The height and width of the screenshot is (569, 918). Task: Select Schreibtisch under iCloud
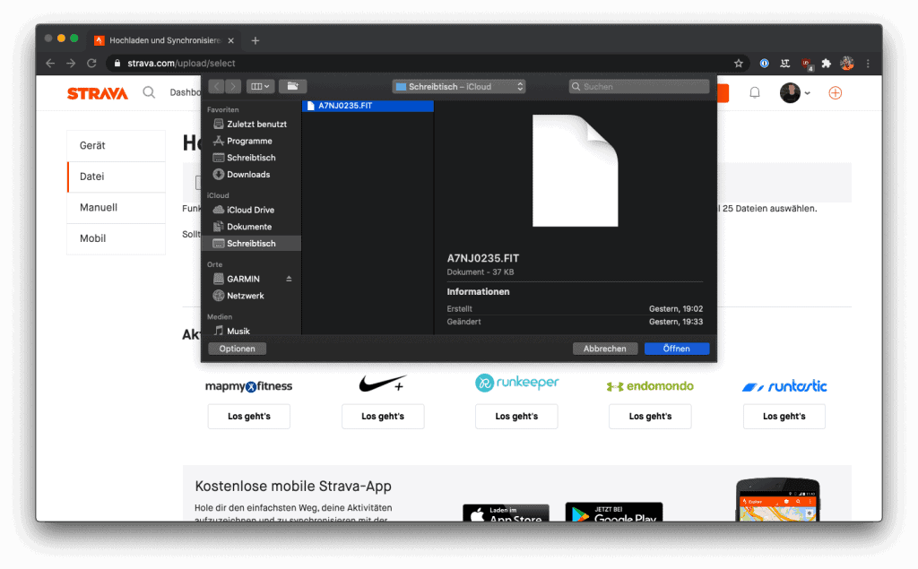pos(251,244)
